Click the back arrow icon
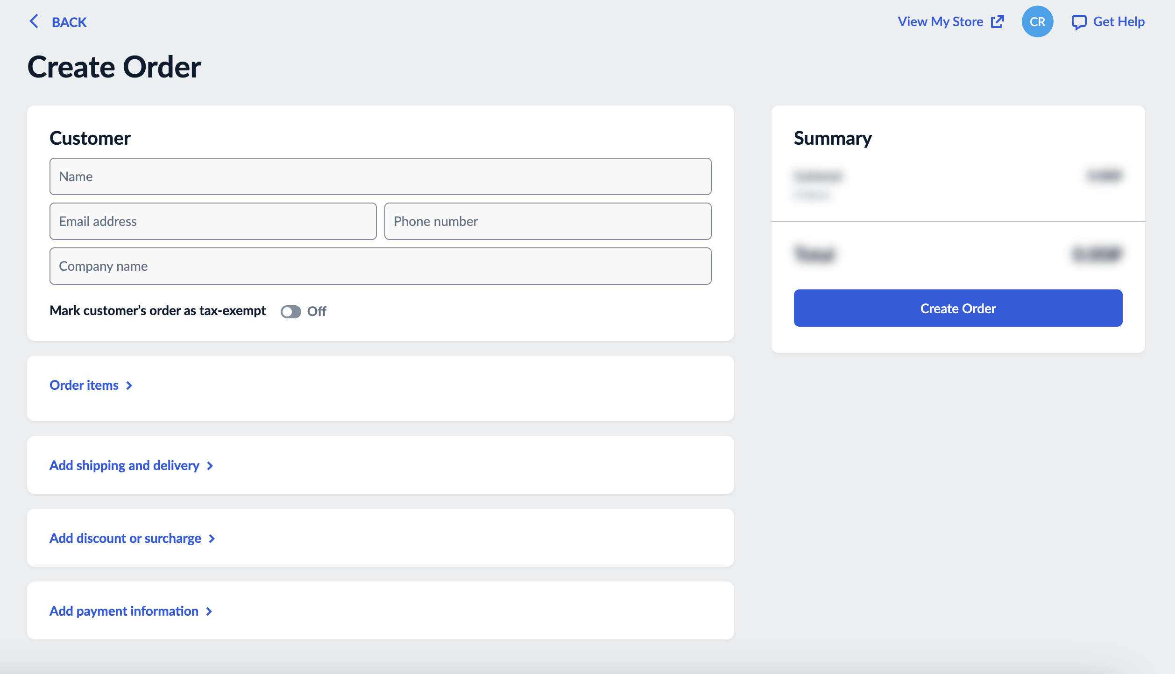Image resolution: width=1175 pixels, height=674 pixels. click(x=34, y=21)
